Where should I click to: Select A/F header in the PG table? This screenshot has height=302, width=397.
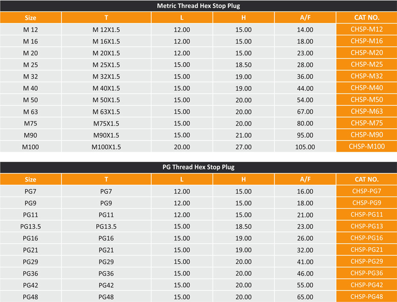click(305, 179)
